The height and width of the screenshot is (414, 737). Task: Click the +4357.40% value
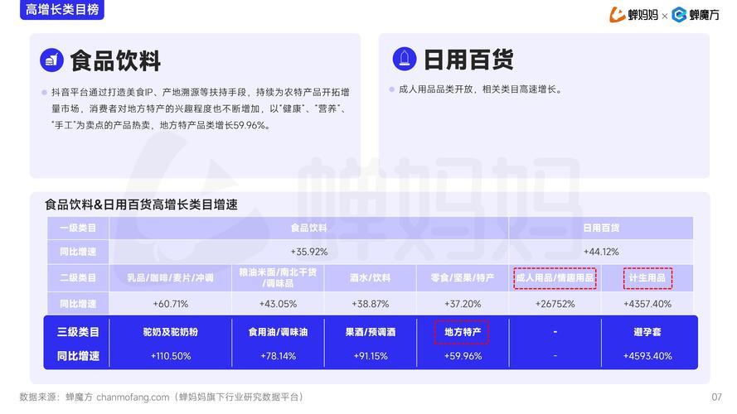tap(647, 304)
